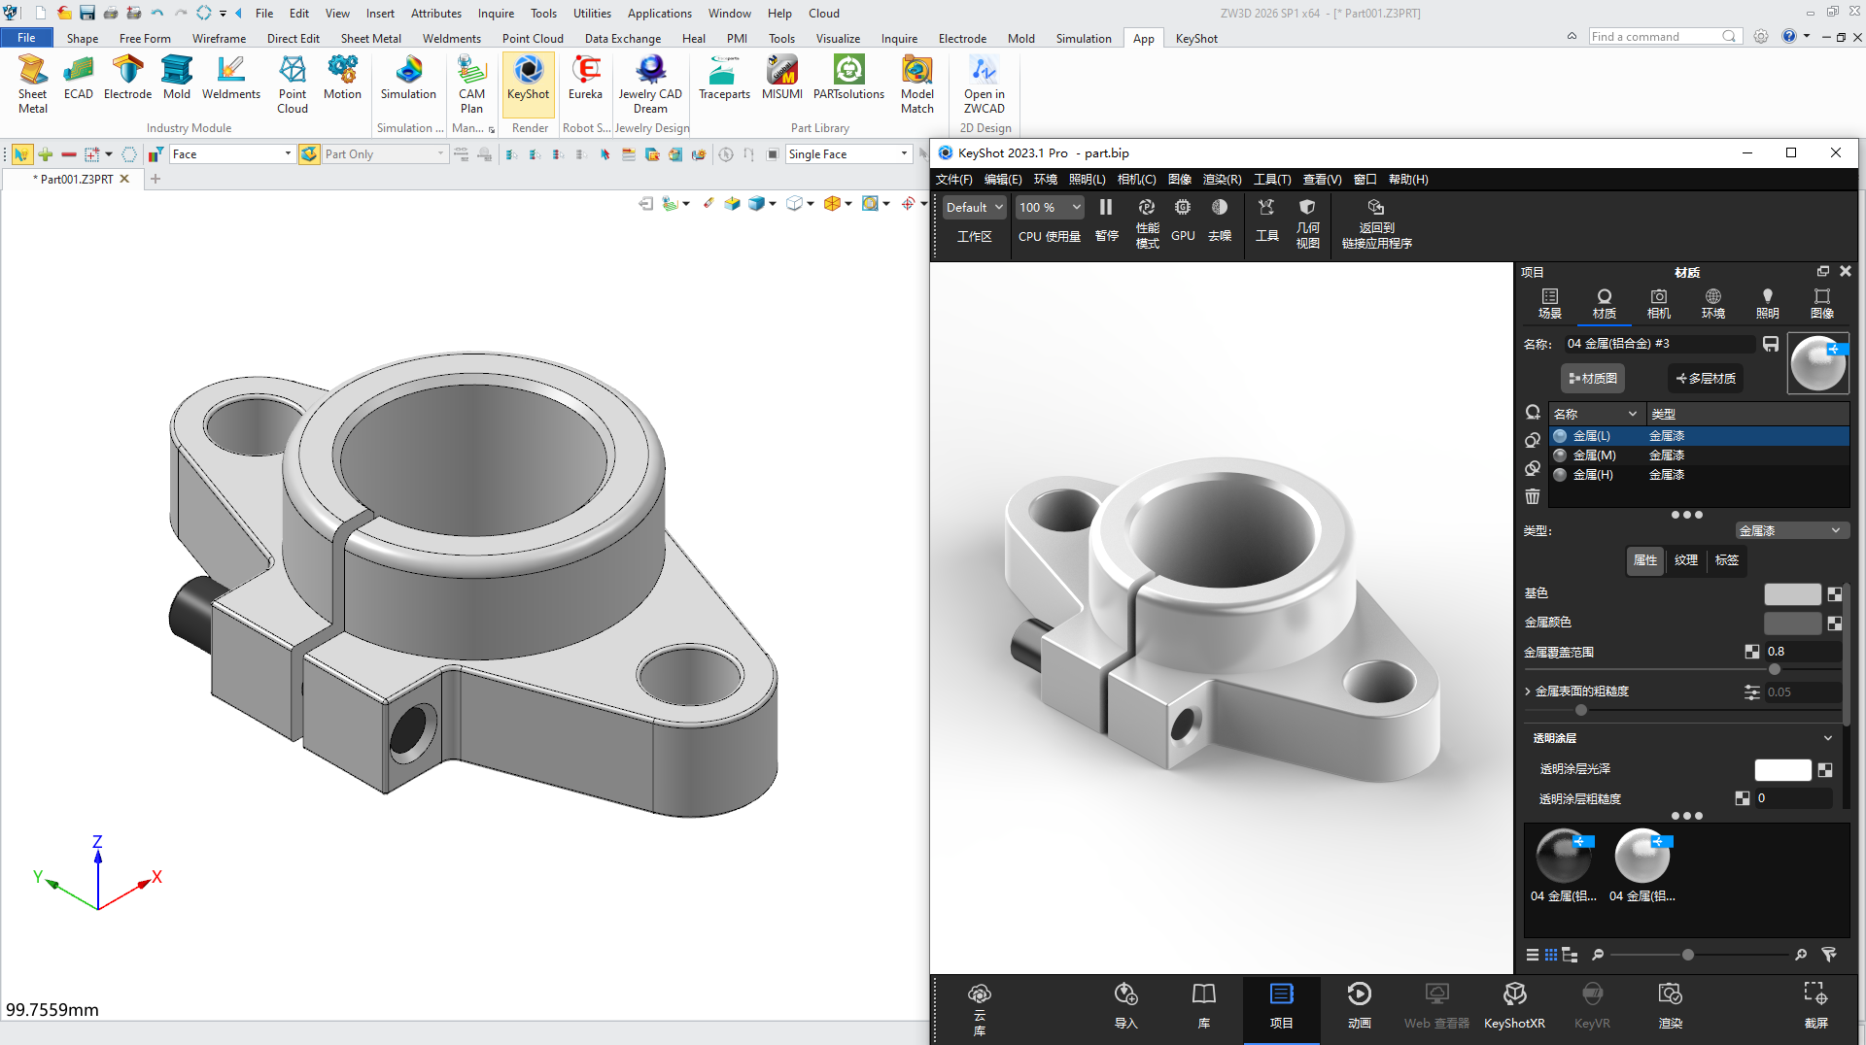Toggle the denoise (去噪) option
Image resolution: width=1866 pixels, height=1045 pixels.
tap(1220, 219)
